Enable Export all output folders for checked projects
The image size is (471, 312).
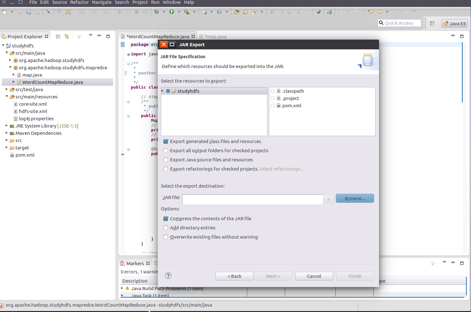pos(166,151)
